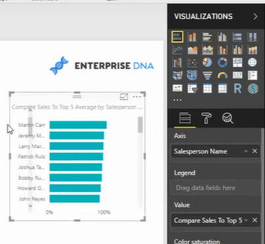Viewport: 265px width, 244px height.
Task: Select the filled map visual
Action: click(177, 76)
